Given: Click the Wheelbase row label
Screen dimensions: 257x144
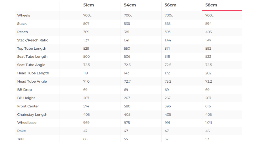Looking at the screenshot, I should click(27, 123).
